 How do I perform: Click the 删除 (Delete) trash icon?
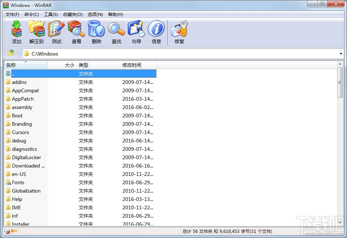coord(96,32)
